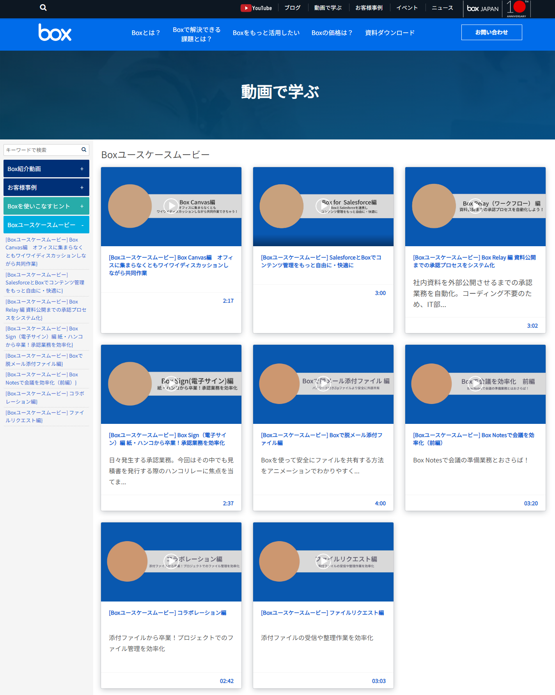Play the 脱メール添付ファイル編 video

(323, 384)
